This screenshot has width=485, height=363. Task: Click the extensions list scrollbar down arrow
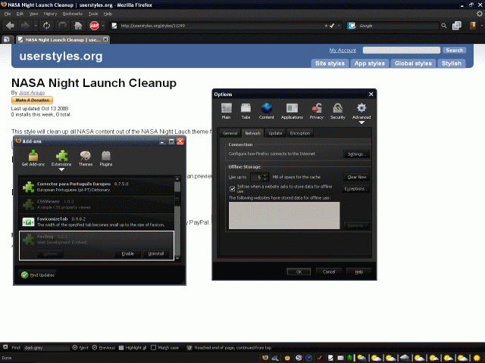coord(177,259)
